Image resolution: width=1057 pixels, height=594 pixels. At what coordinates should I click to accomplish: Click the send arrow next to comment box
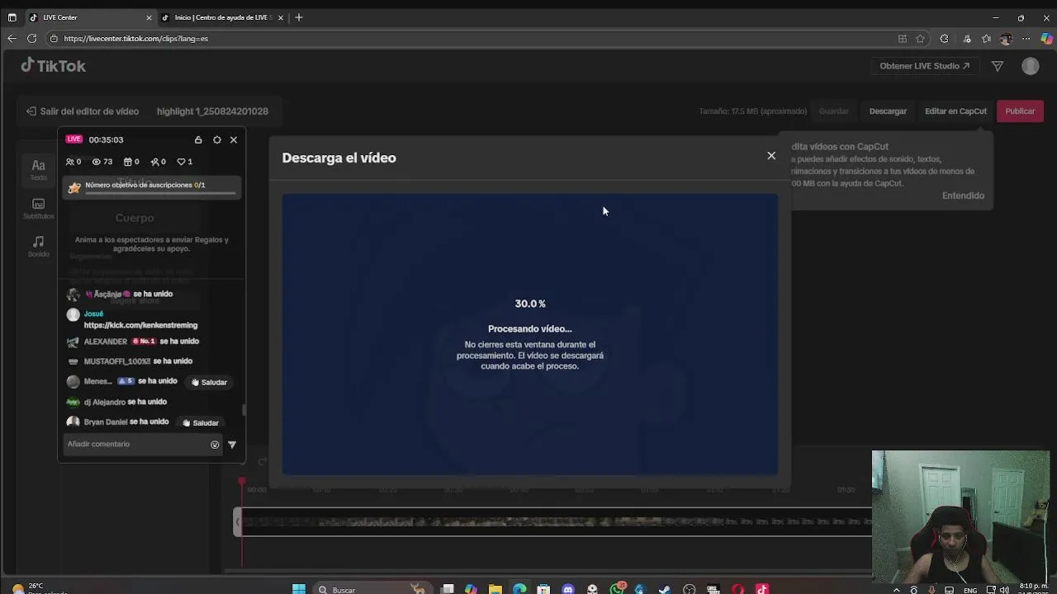pyautogui.click(x=232, y=444)
